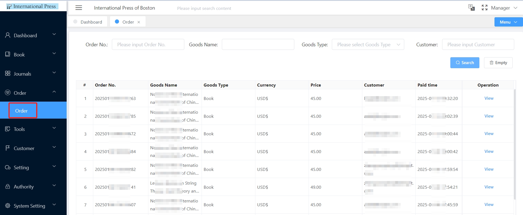
Task: Switch to the Dashboard tab
Action: [x=88, y=22]
